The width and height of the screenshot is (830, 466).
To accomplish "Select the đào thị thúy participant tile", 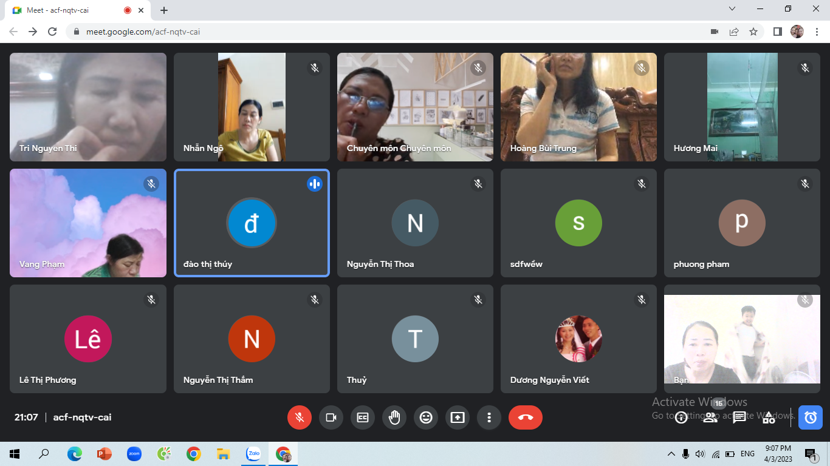I will pos(252,223).
